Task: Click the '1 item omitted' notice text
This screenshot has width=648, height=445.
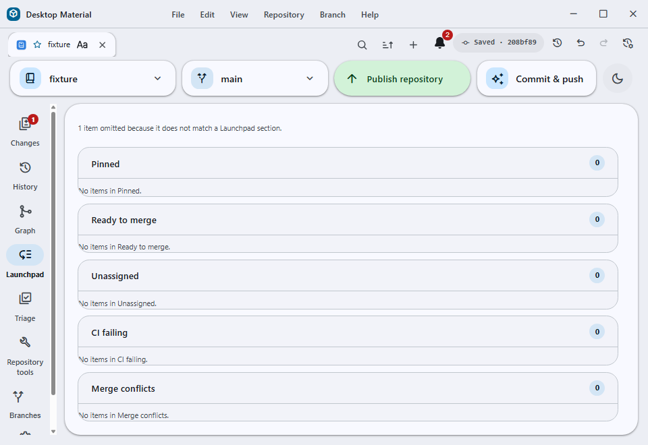Action: tap(180, 128)
